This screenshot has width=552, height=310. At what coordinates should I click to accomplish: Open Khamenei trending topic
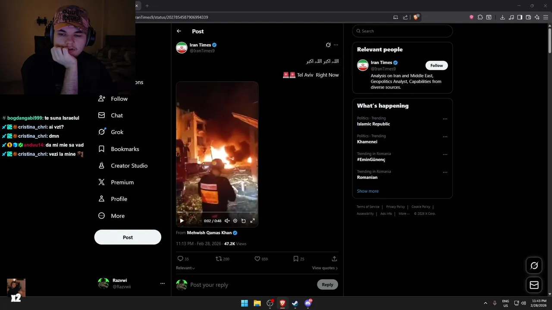(x=367, y=142)
